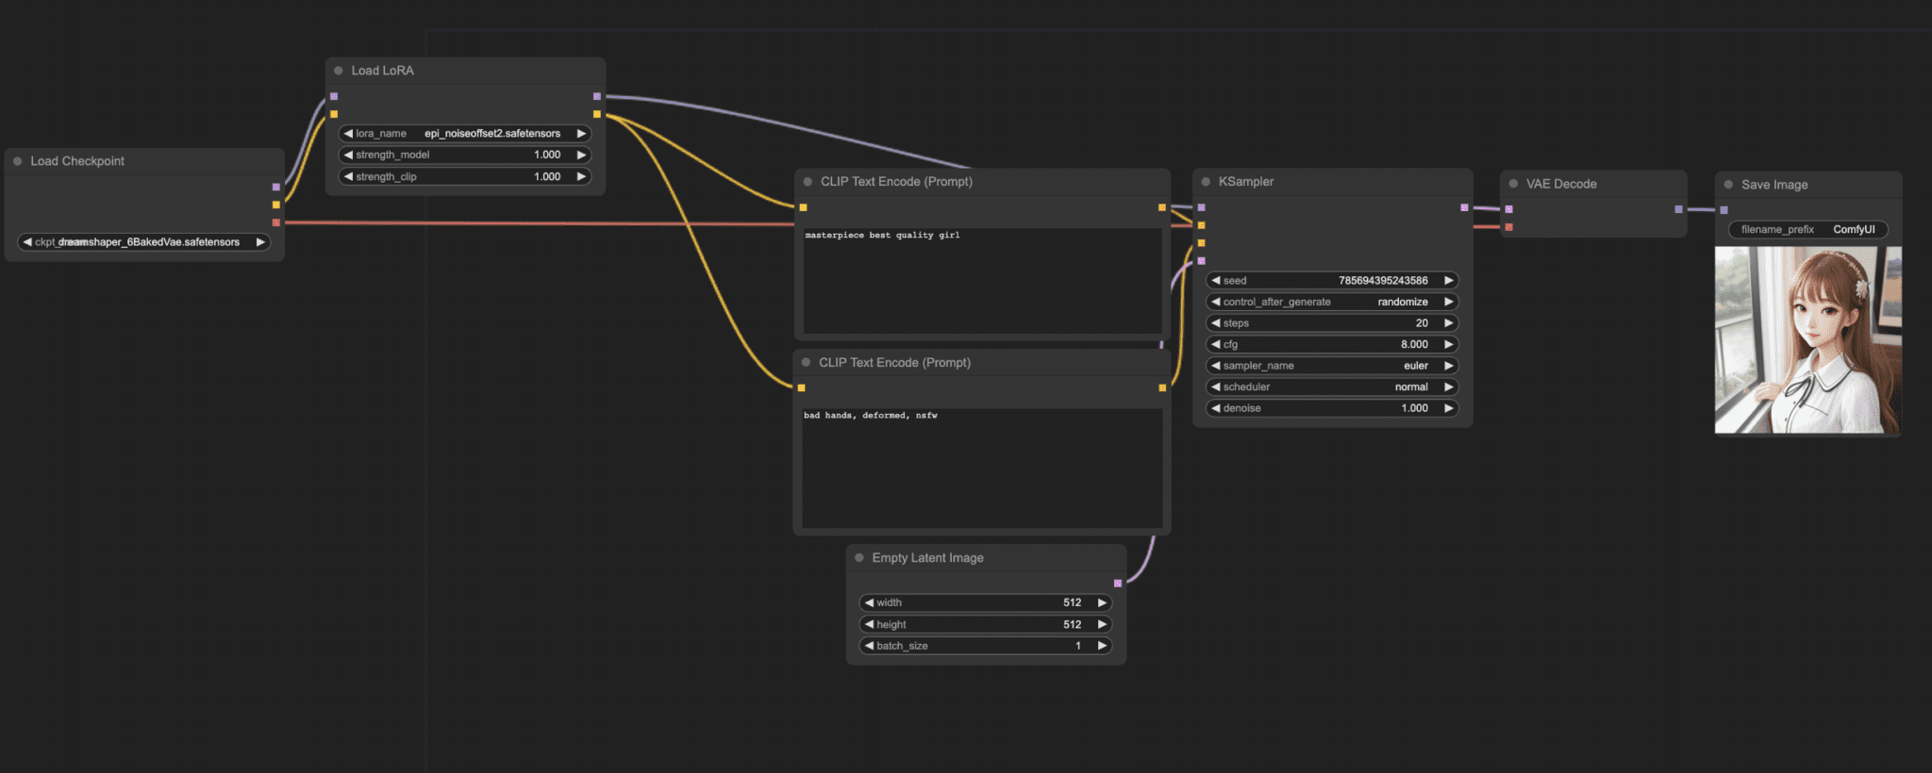Click the Save Image images input socket
The width and height of the screenshot is (1932, 773).
coord(1724,210)
